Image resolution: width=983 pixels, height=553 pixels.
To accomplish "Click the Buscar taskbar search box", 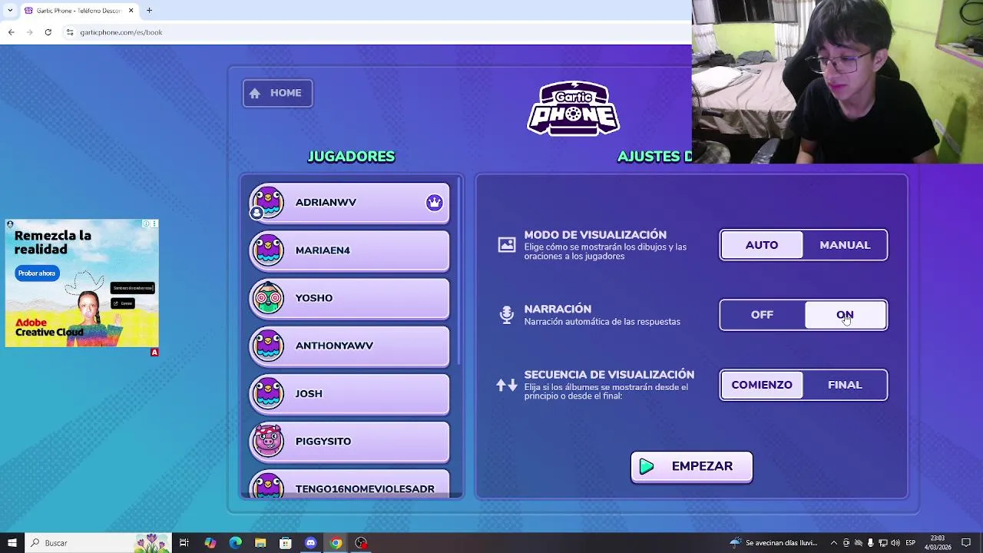I will pos(100,543).
